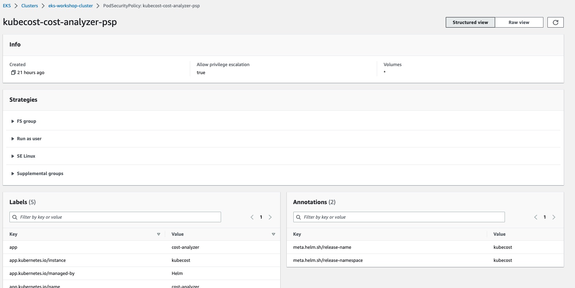Expand the Run as user strategy

tap(26, 139)
